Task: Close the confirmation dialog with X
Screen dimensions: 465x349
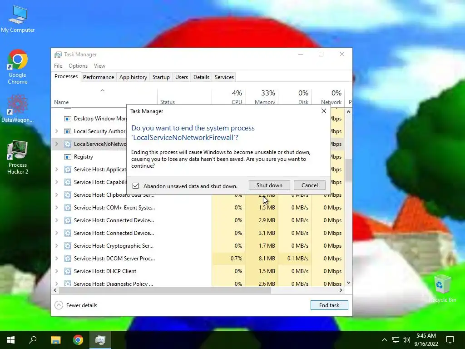Action: (323, 111)
